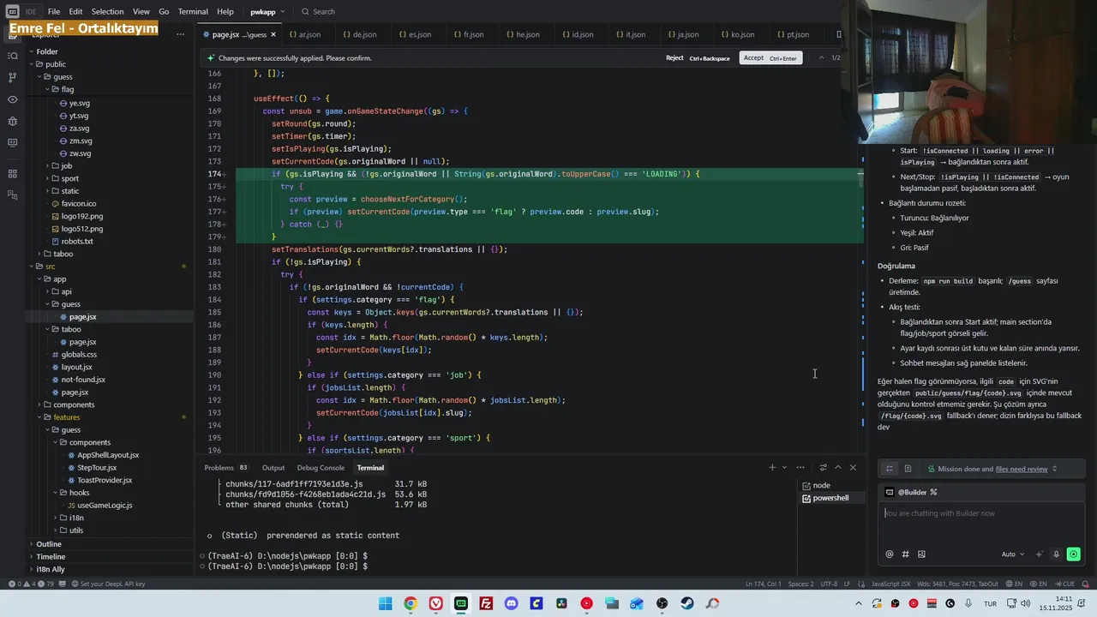Open the Explorer panel more actions ellipsis
Viewport: 1097px width, 617px height.
pyautogui.click(x=180, y=34)
